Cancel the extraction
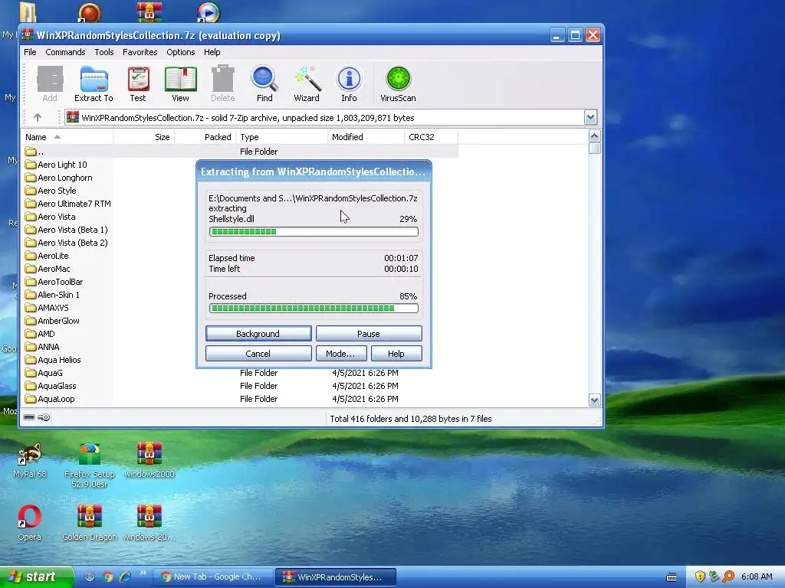785x588 pixels. coord(258,354)
